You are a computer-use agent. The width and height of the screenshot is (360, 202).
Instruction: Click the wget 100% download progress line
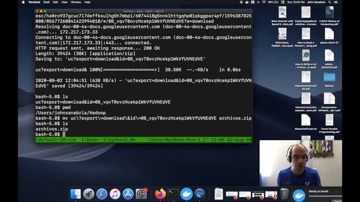coord(138,70)
